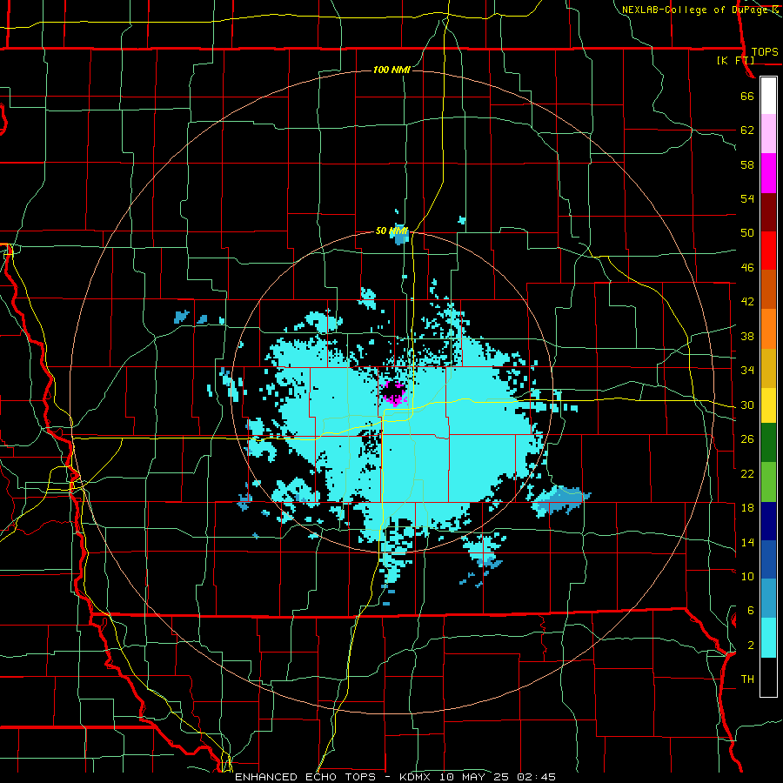Click the '42' legend value
The width and height of the screenshot is (783, 783).
tap(747, 302)
